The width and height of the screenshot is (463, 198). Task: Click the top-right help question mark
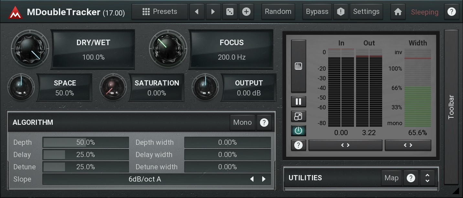pos(451,12)
